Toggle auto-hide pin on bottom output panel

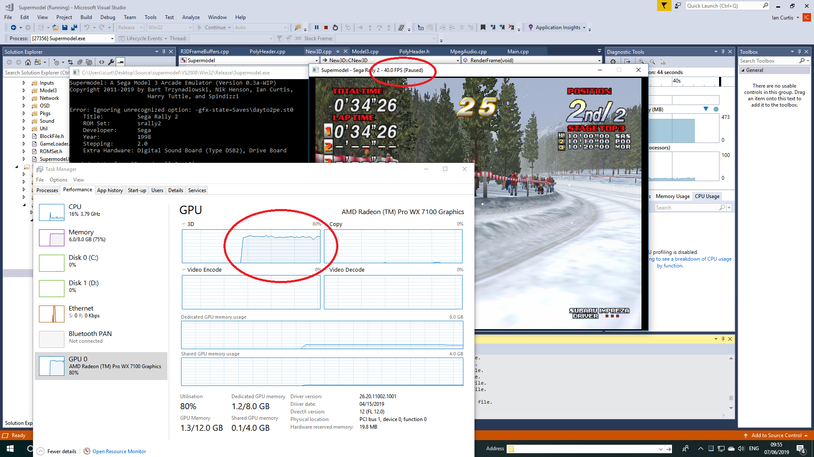coord(723,339)
